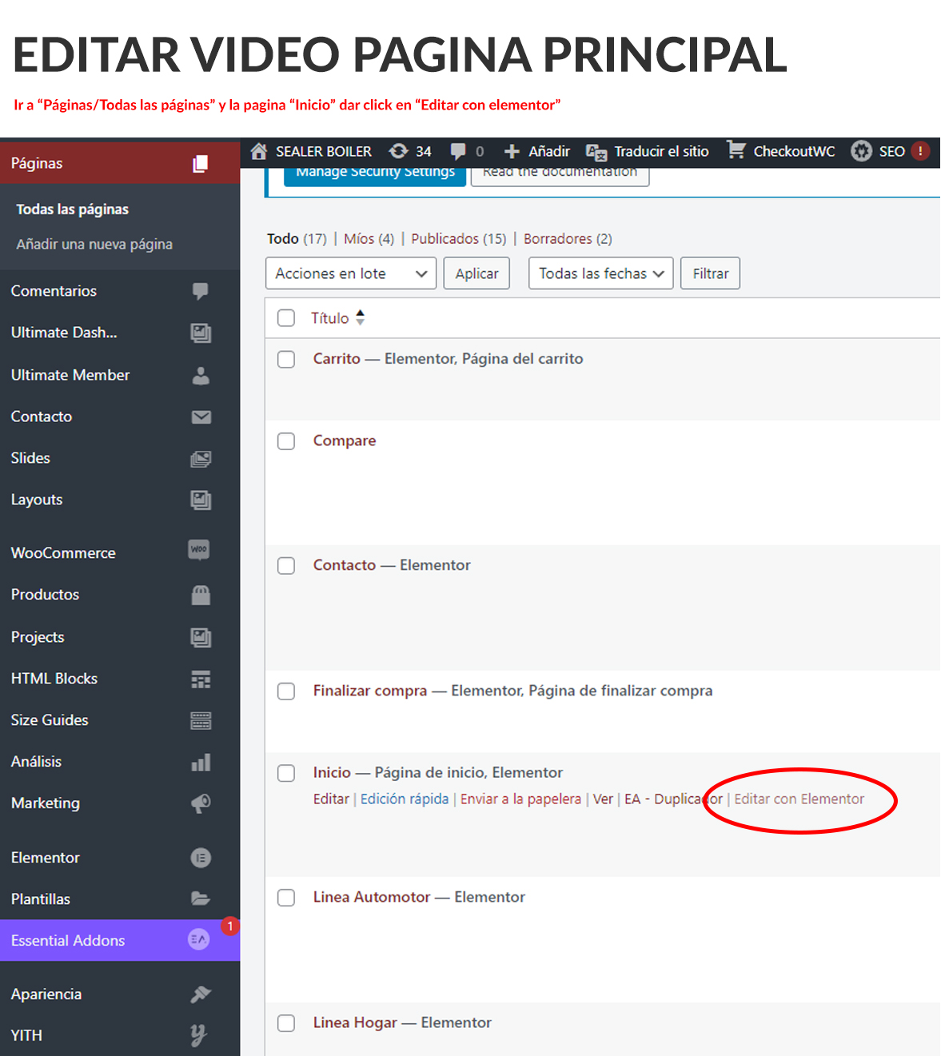The height and width of the screenshot is (1056, 941).
Task: Open the Acciones en lote dropdown
Action: point(351,273)
